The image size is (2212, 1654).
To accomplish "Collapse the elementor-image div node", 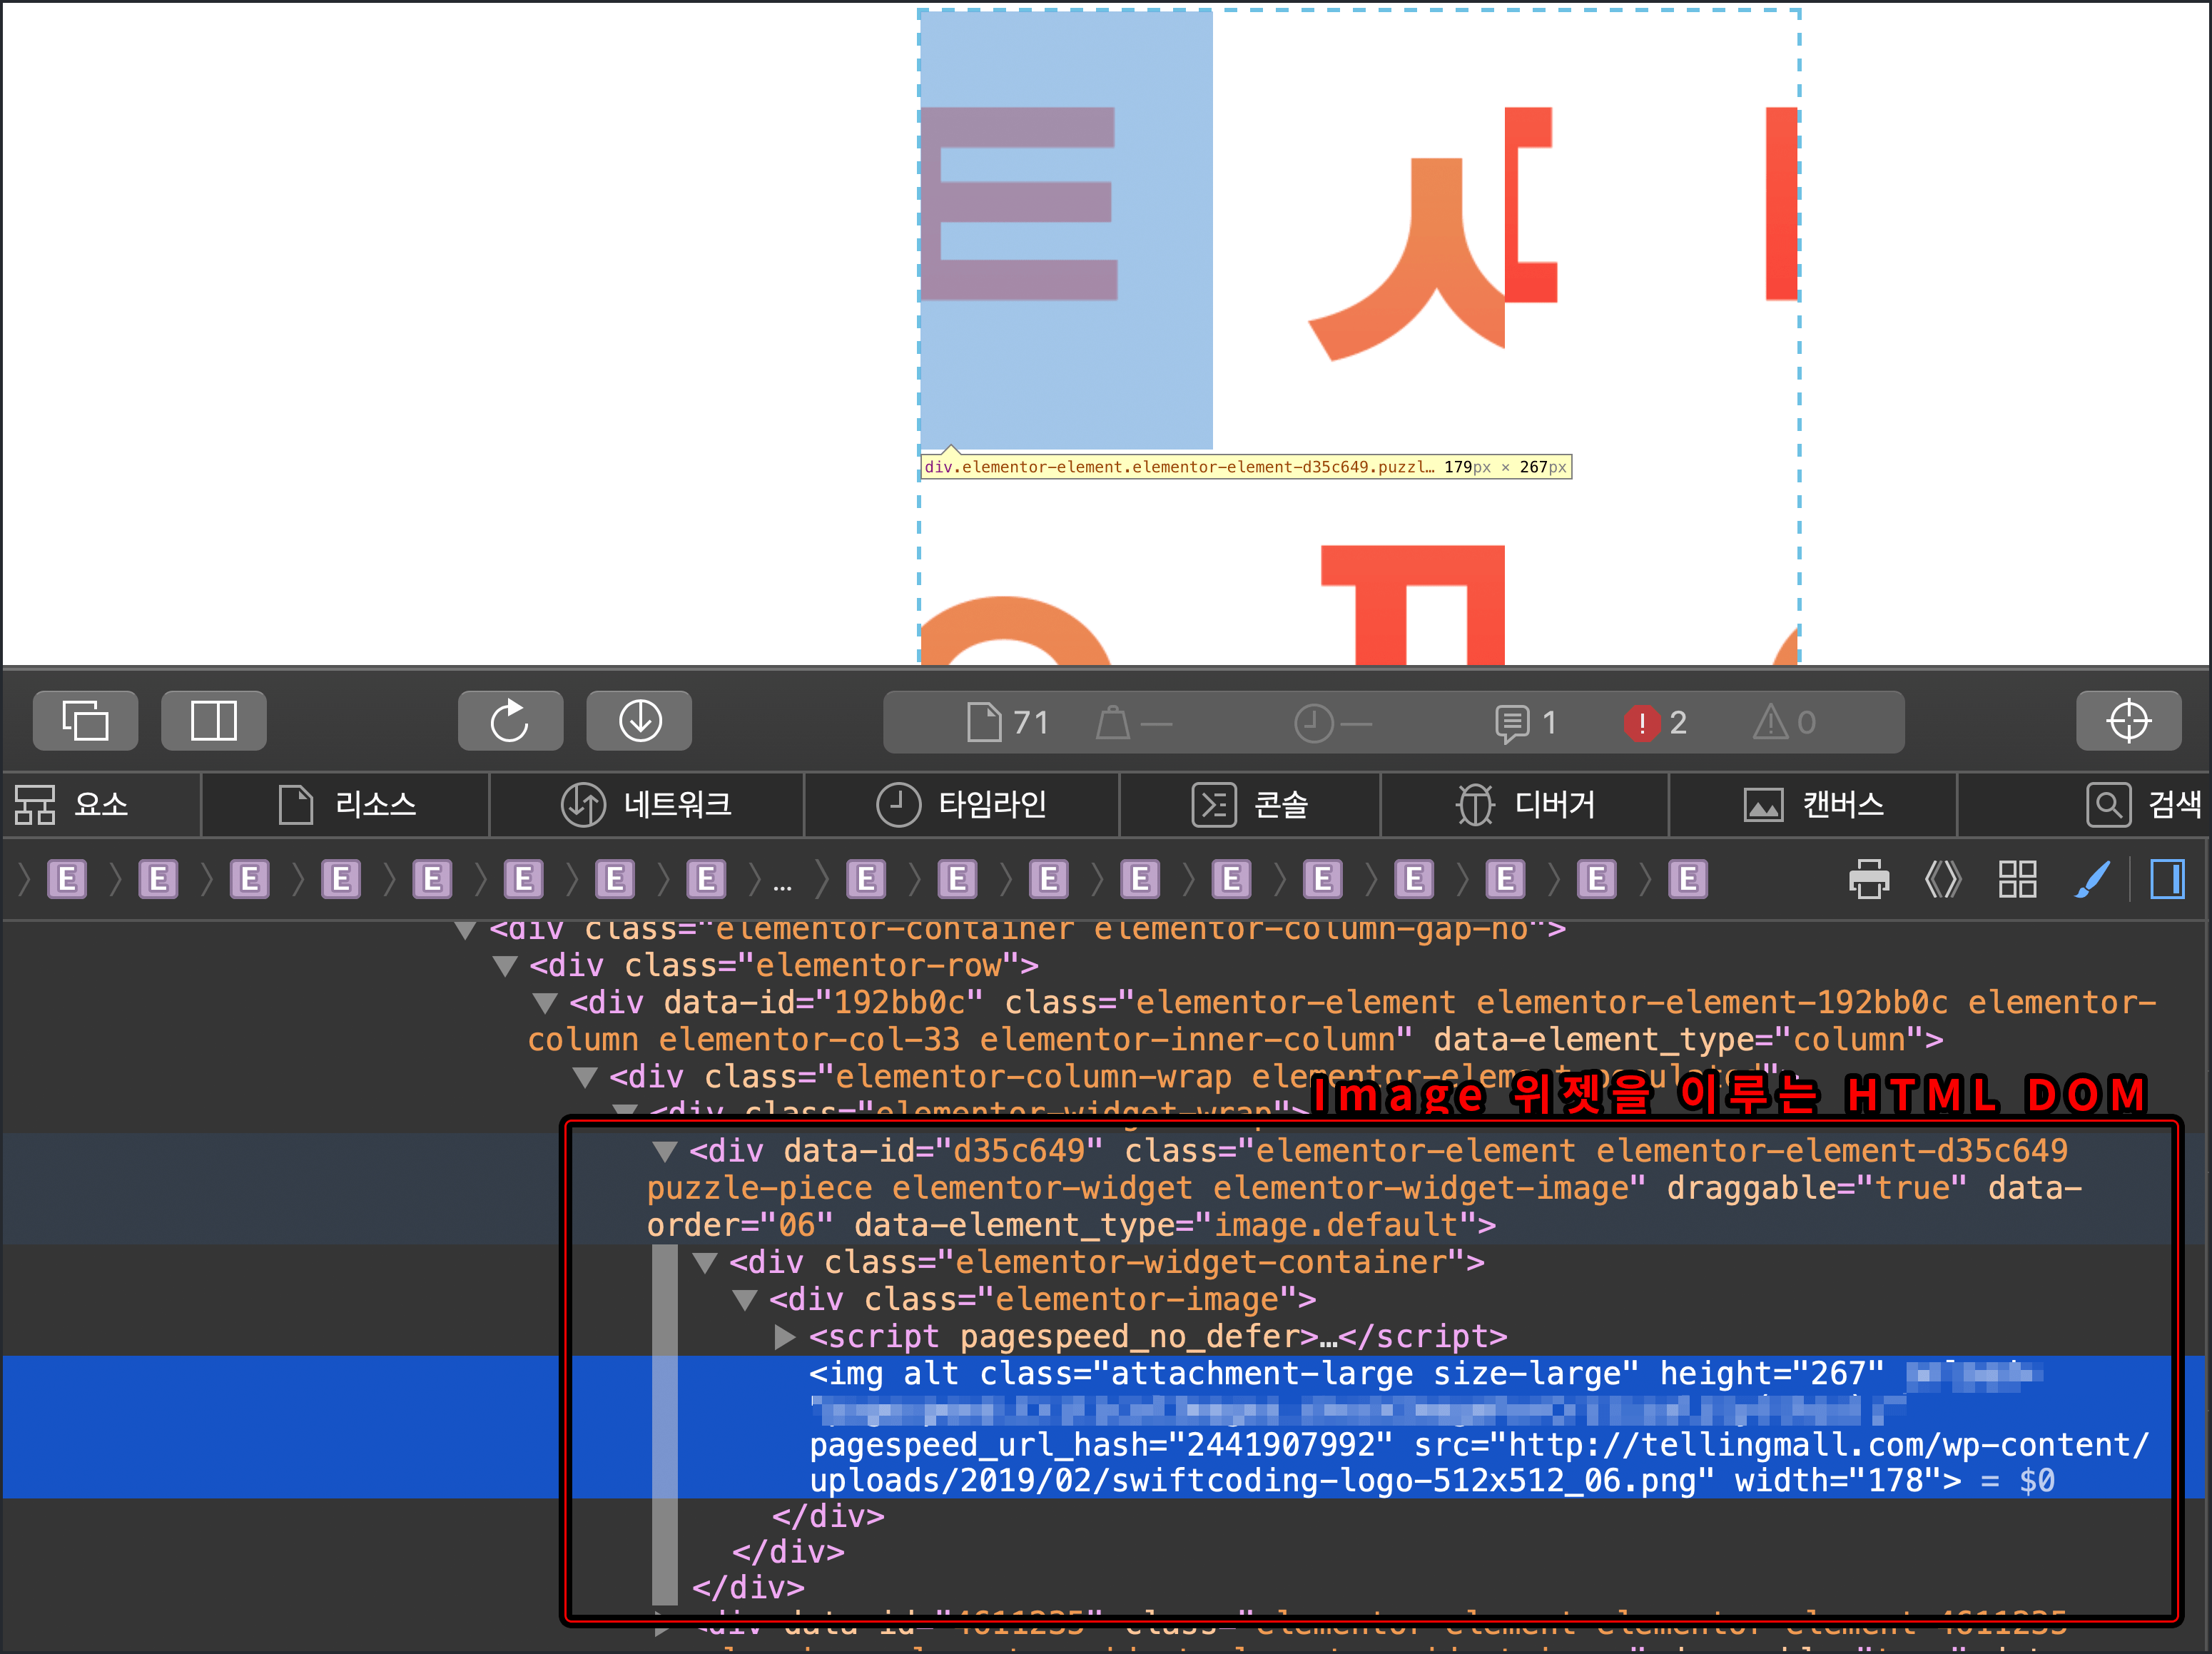I will [745, 1300].
